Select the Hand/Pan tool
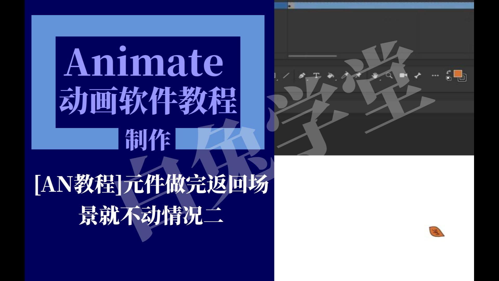Screen dimensions: 499x281 click(373, 75)
